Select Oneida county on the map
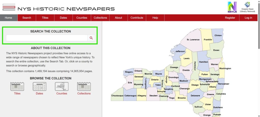The width and height of the screenshot is (260, 117). tap(186, 70)
